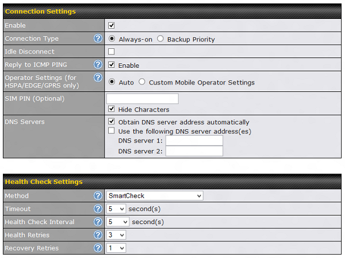This screenshot has width=345, height=258.
Task: Open the Health Retries dropdown
Action: click(x=117, y=235)
